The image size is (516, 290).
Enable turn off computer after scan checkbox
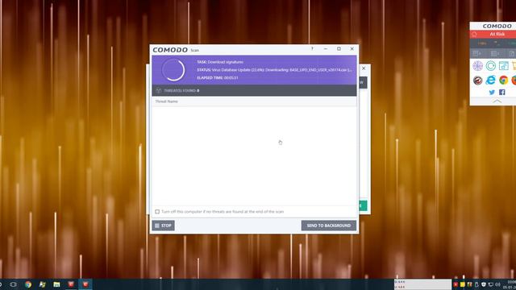coord(157,212)
